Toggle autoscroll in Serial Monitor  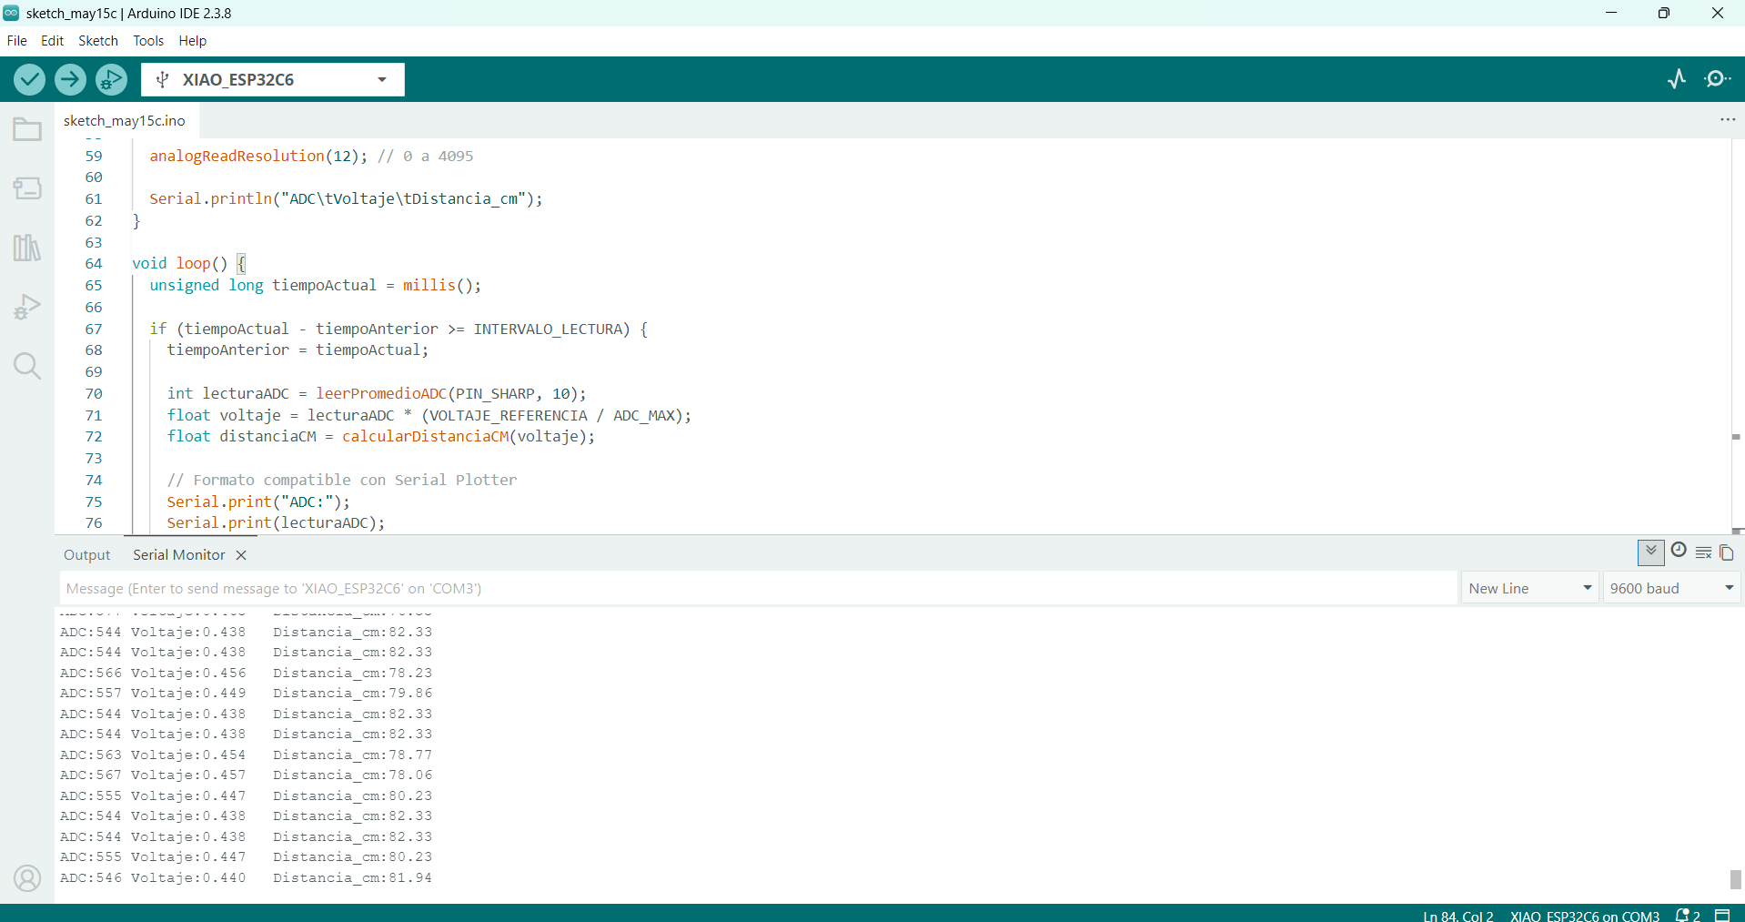(1650, 552)
